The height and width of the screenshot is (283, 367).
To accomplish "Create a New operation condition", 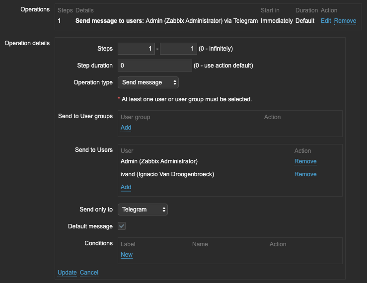I will click(x=127, y=255).
